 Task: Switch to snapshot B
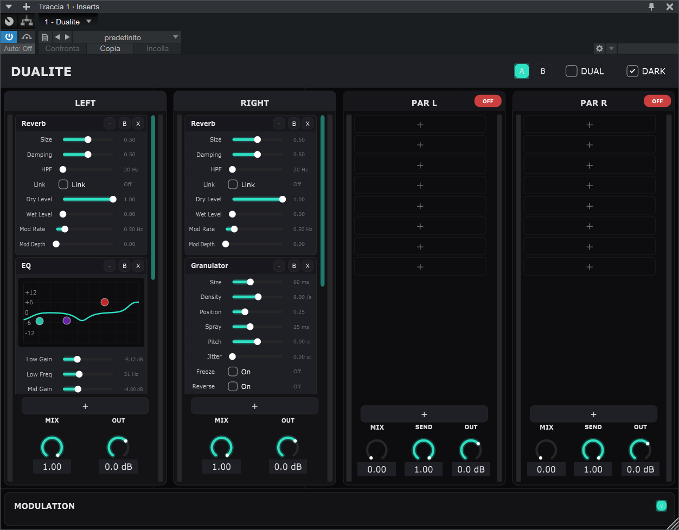tap(542, 71)
